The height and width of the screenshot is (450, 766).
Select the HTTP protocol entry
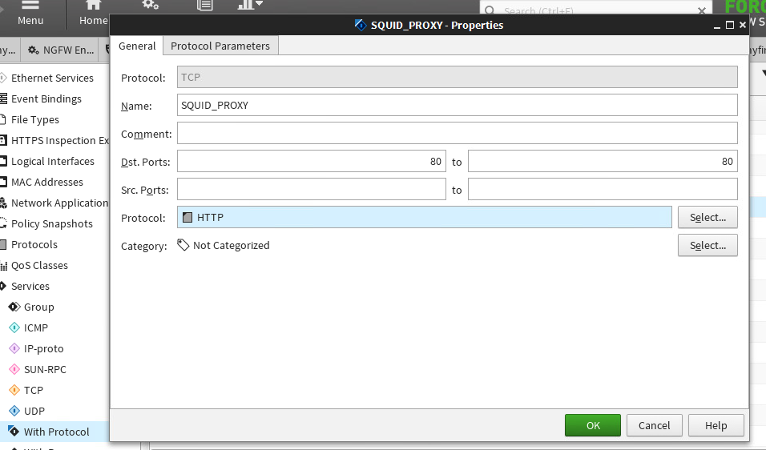point(424,217)
